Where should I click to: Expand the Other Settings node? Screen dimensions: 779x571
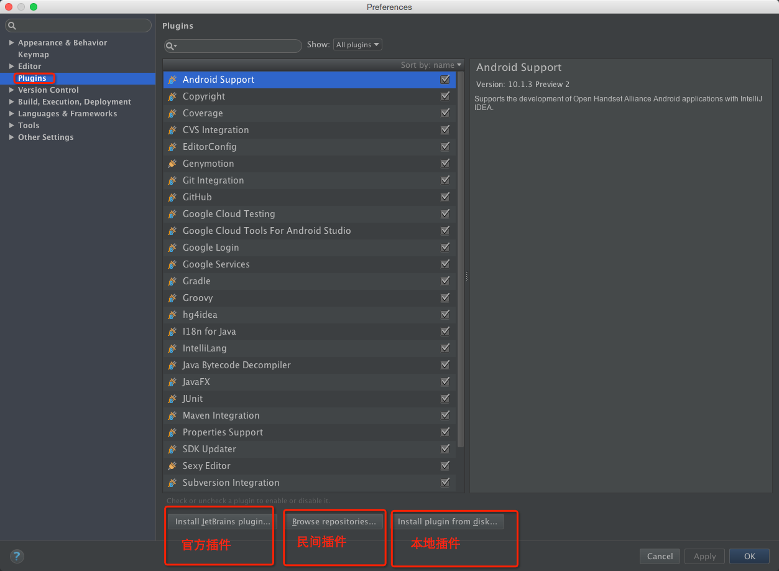[x=11, y=137]
